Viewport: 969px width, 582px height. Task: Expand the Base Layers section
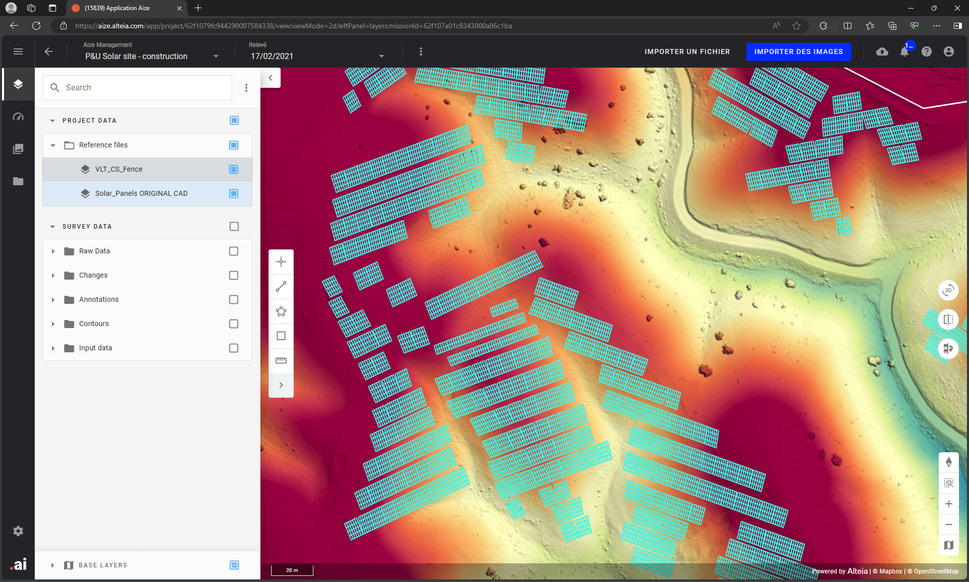tap(53, 565)
